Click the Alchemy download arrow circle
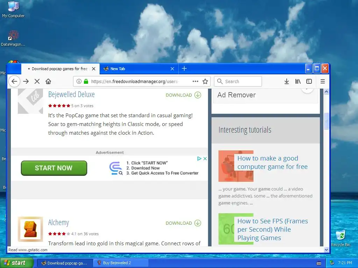The image size is (358, 268). point(198,223)
